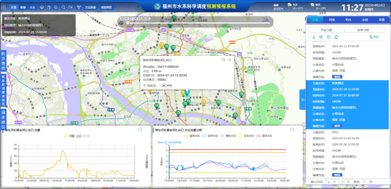Image resolution: width=391 pixels, height=189 pixels.
Task: Open the 调度建议 side tab
Action: click(4, 120)
